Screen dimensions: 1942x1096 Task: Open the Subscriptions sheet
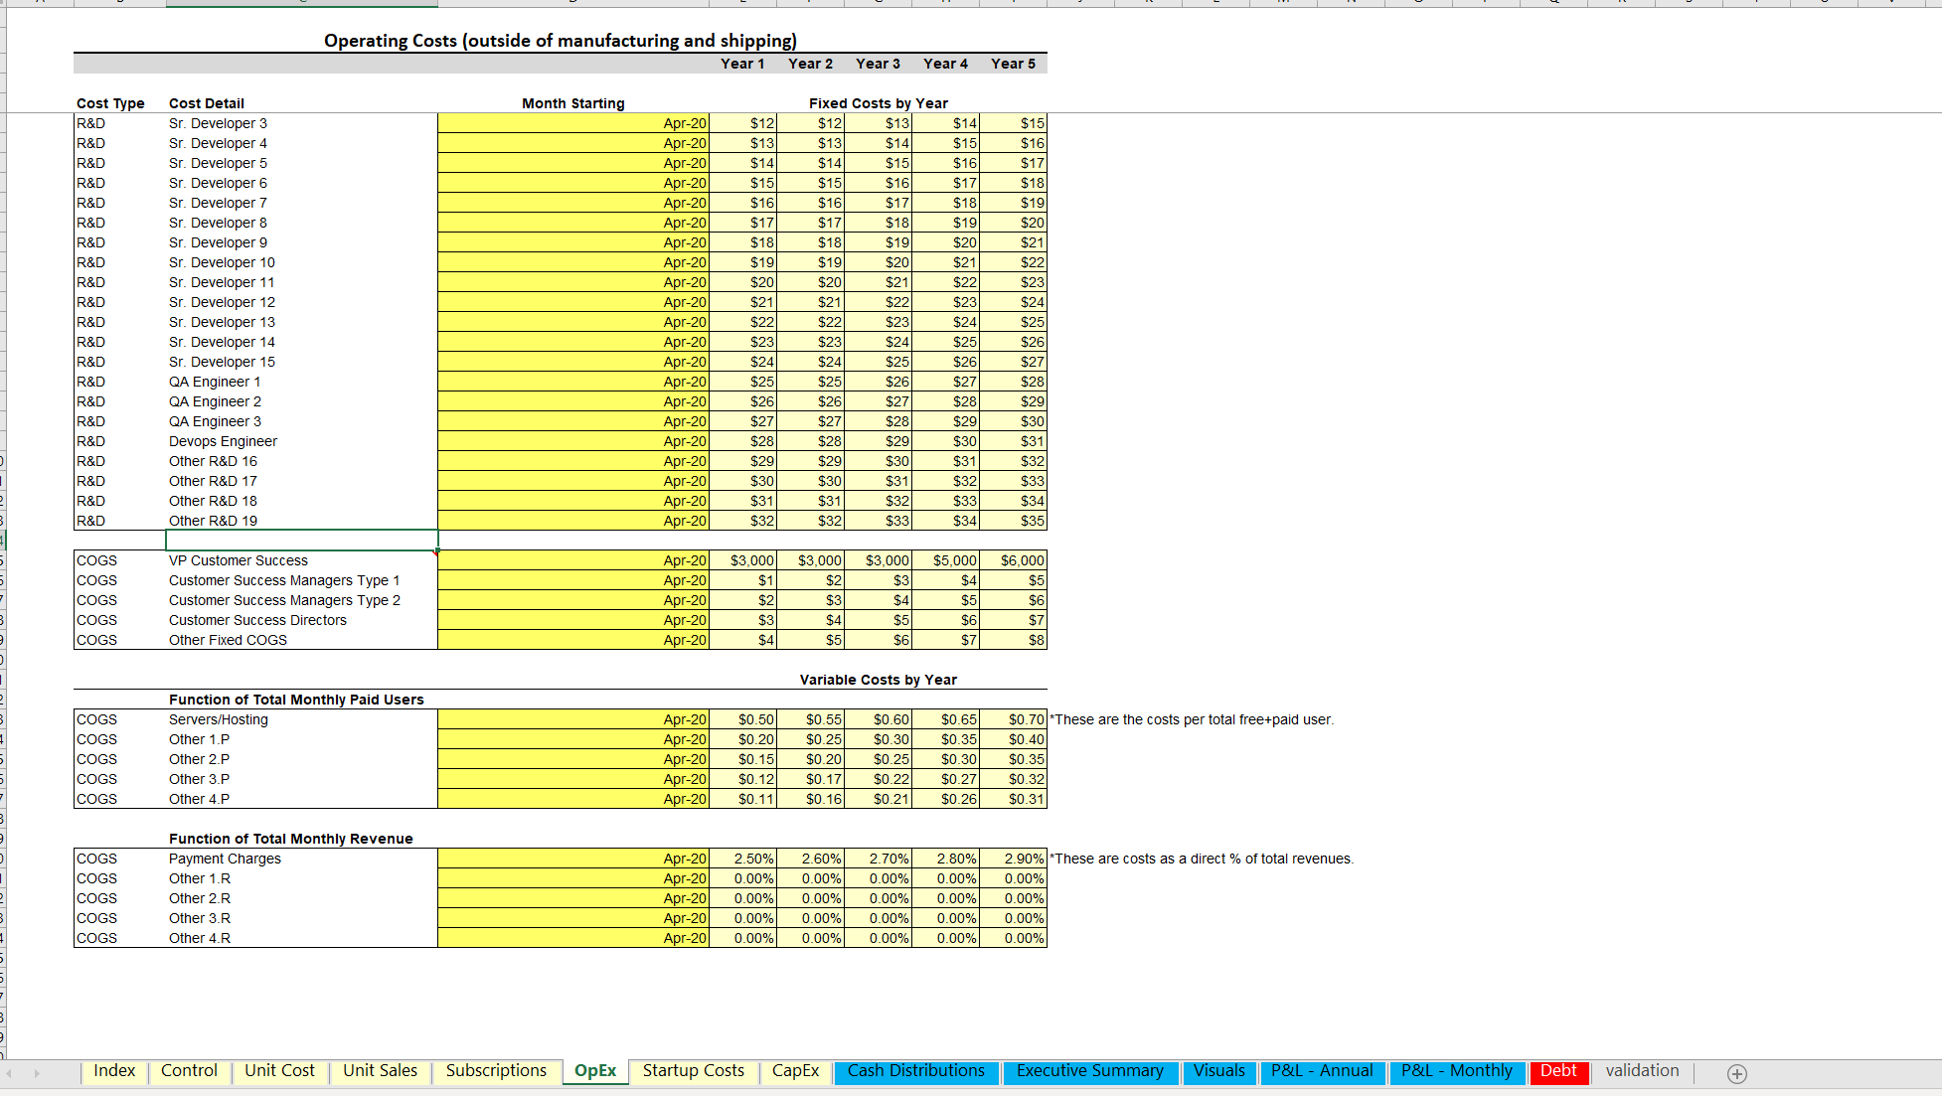pos(496,1071)
